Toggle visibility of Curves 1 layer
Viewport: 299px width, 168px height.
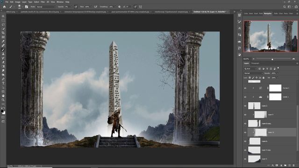coord(245,88)
